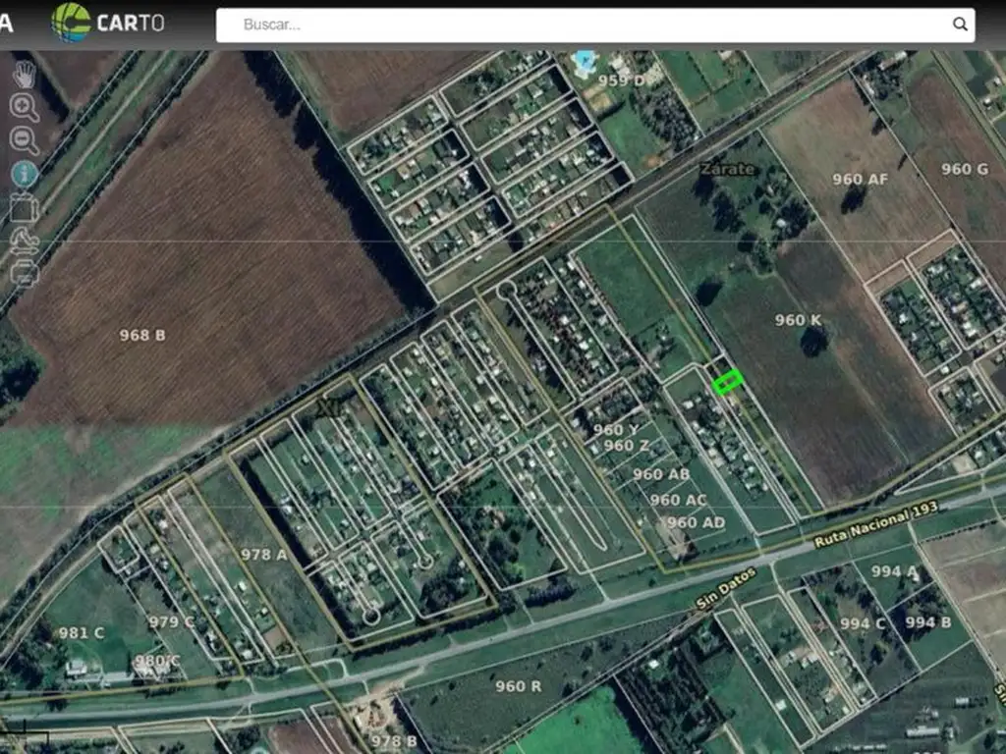Select the green highlighted parcel
This screenshot has width=1006, height=754.
point(727,382)
